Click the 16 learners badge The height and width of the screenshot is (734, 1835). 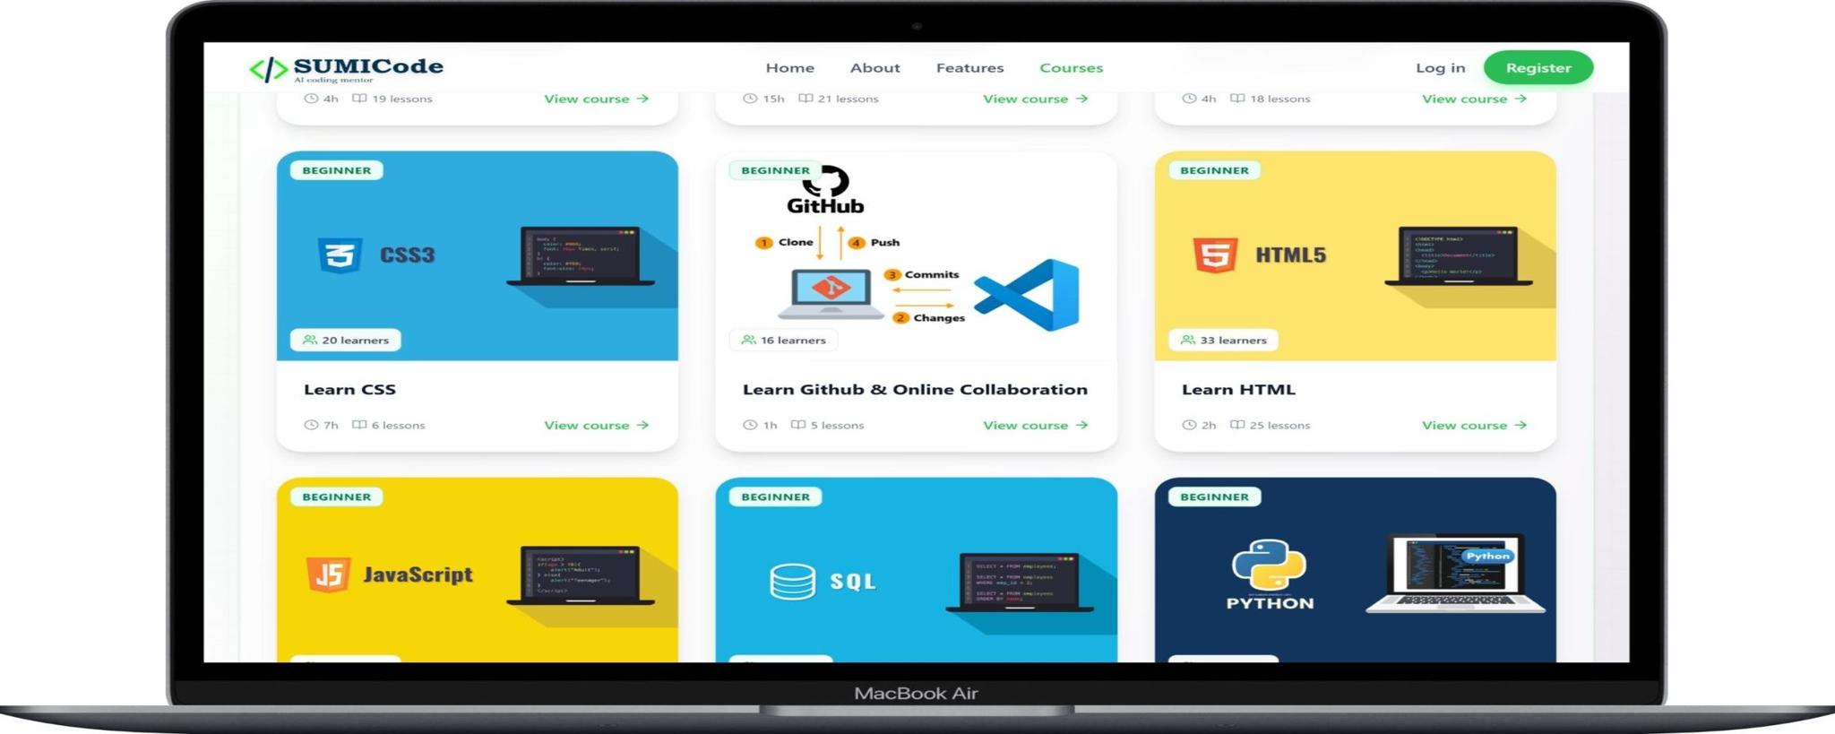pyautogui.click(x=783, y=340)
